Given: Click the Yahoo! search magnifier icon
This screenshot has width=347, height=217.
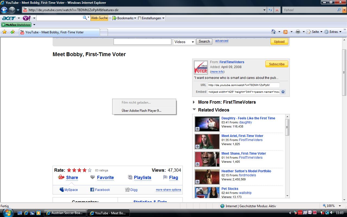Looking at the screenshot, I should click(339, 10).
